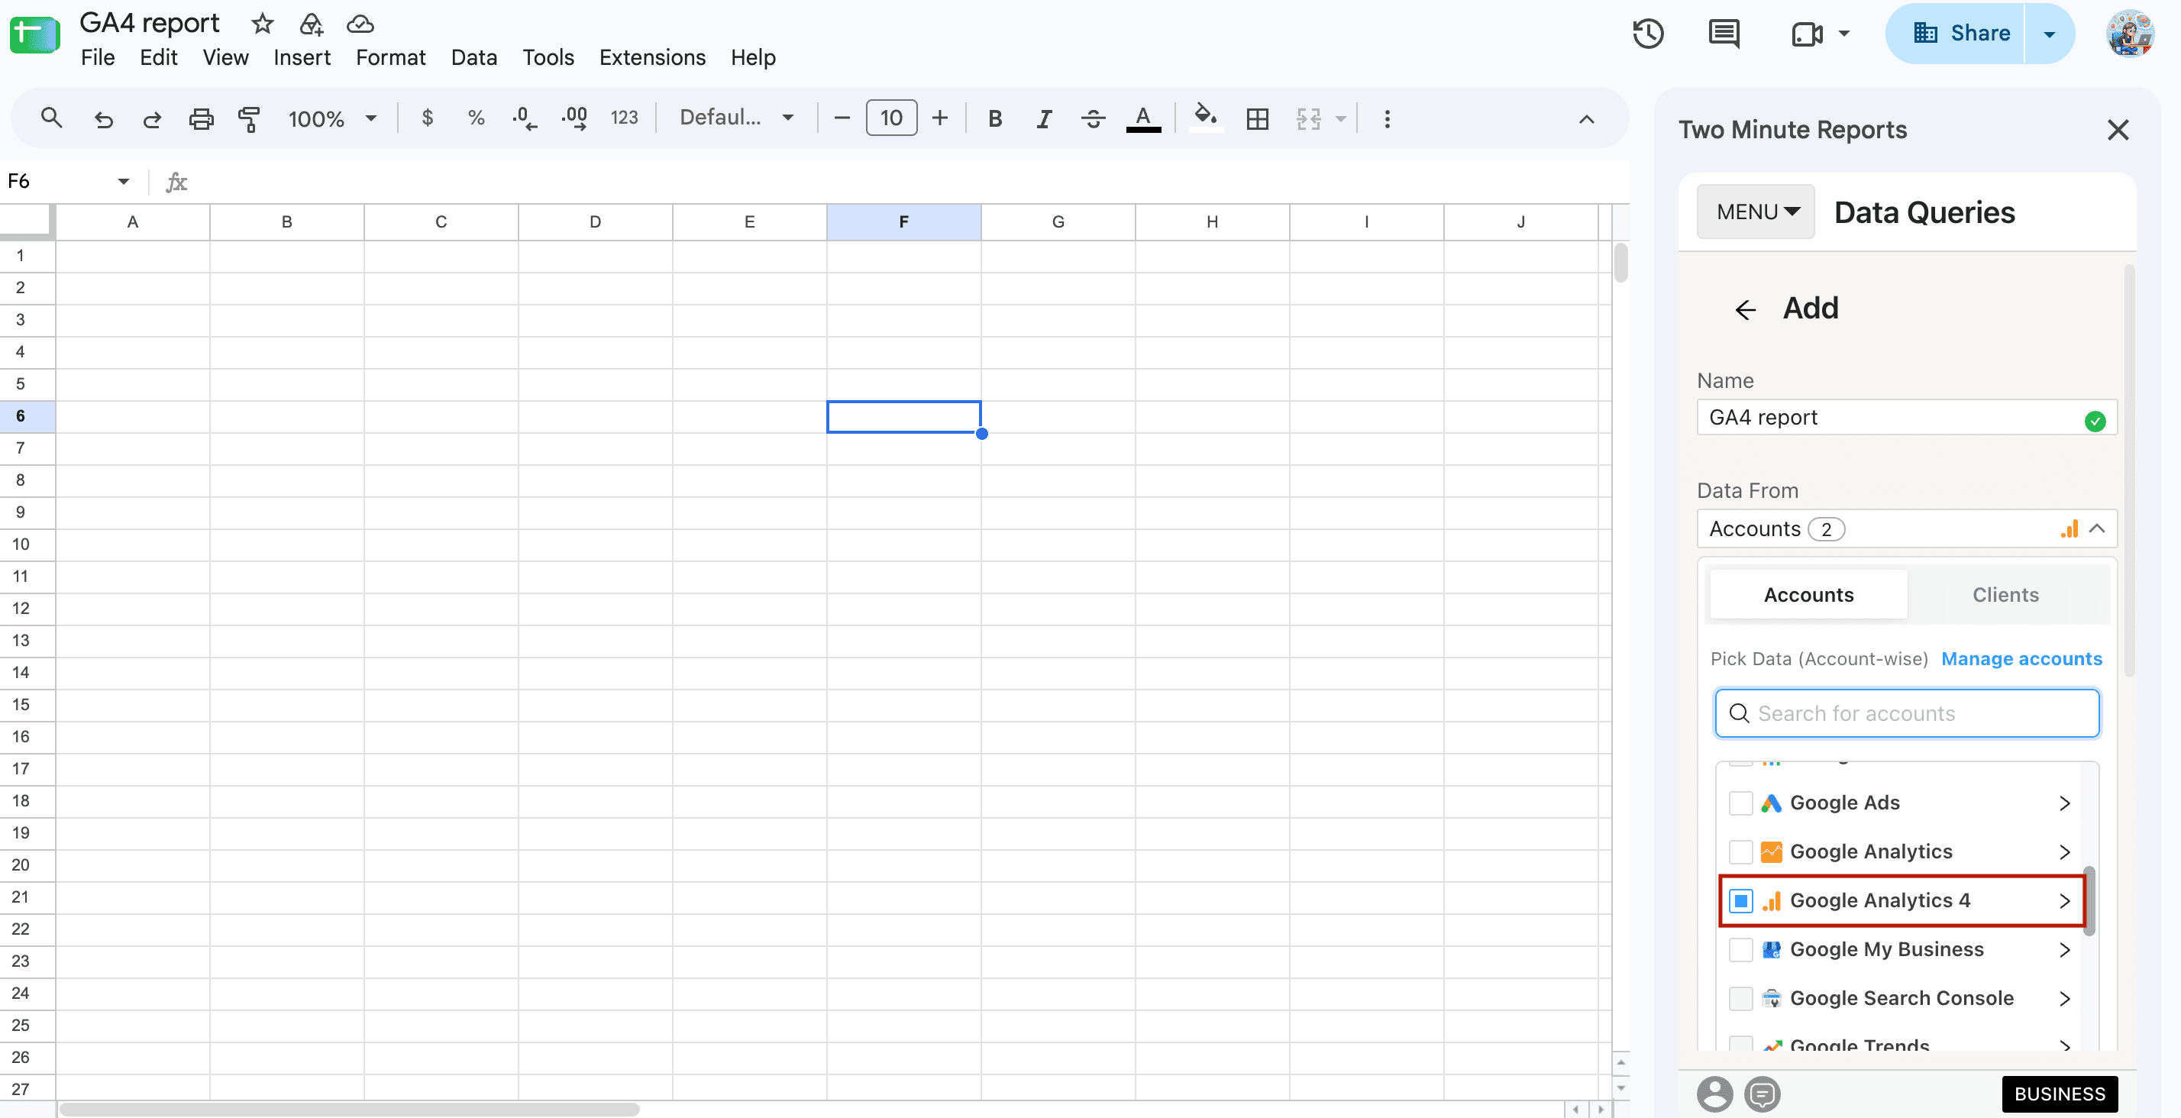
Task: Check the Google Ads checkbox
Action: click(x=1740, y=803)
